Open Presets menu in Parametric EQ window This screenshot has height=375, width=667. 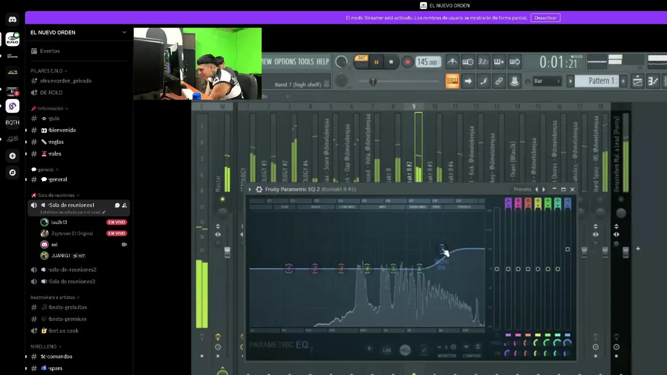522,190
